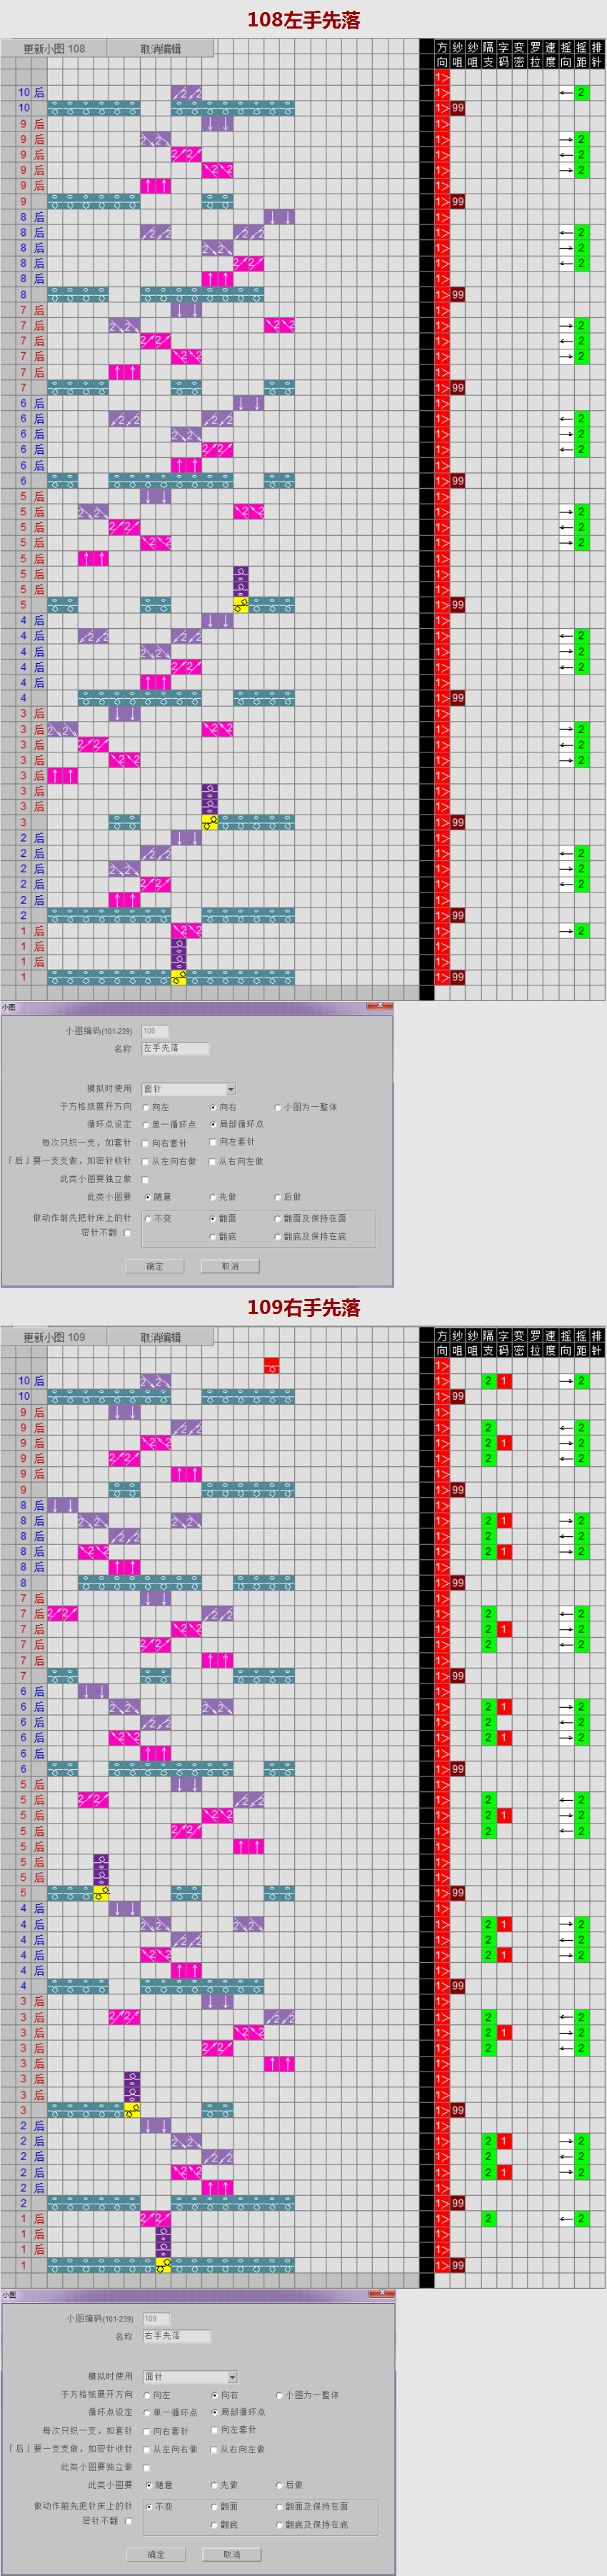
Task: Click 取消编辑 above the 109 grid
Action: point(160,1337)
